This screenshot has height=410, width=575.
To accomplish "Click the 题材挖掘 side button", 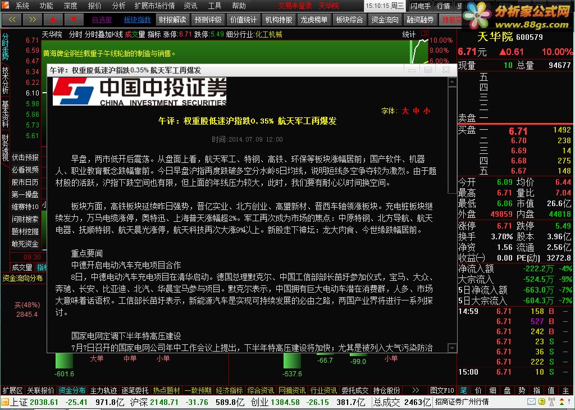I will click(x=25, y=231).
